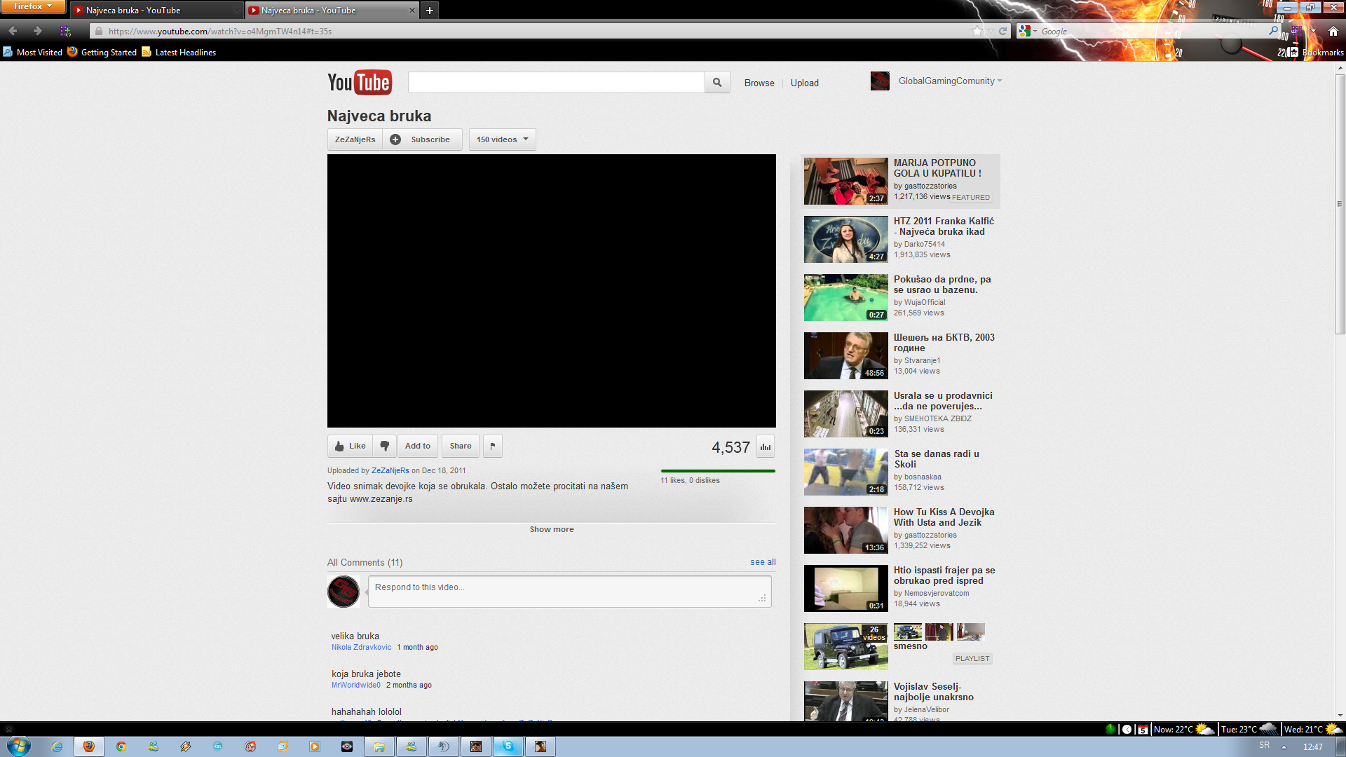Click the plus icon beside Subscribe
The width and height of the screenshot is (1346, 757).
[x=395, y=139]
